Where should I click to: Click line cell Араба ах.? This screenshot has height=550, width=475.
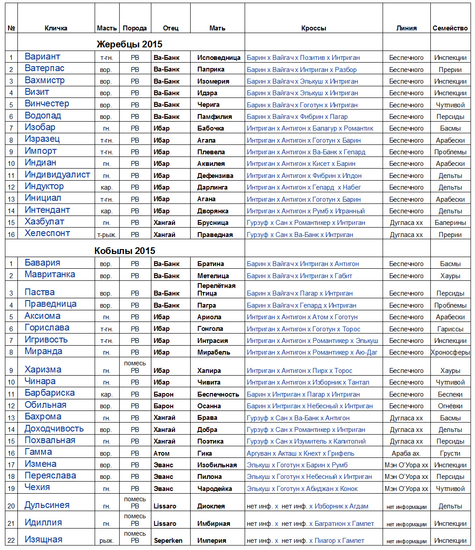(406, 453)
